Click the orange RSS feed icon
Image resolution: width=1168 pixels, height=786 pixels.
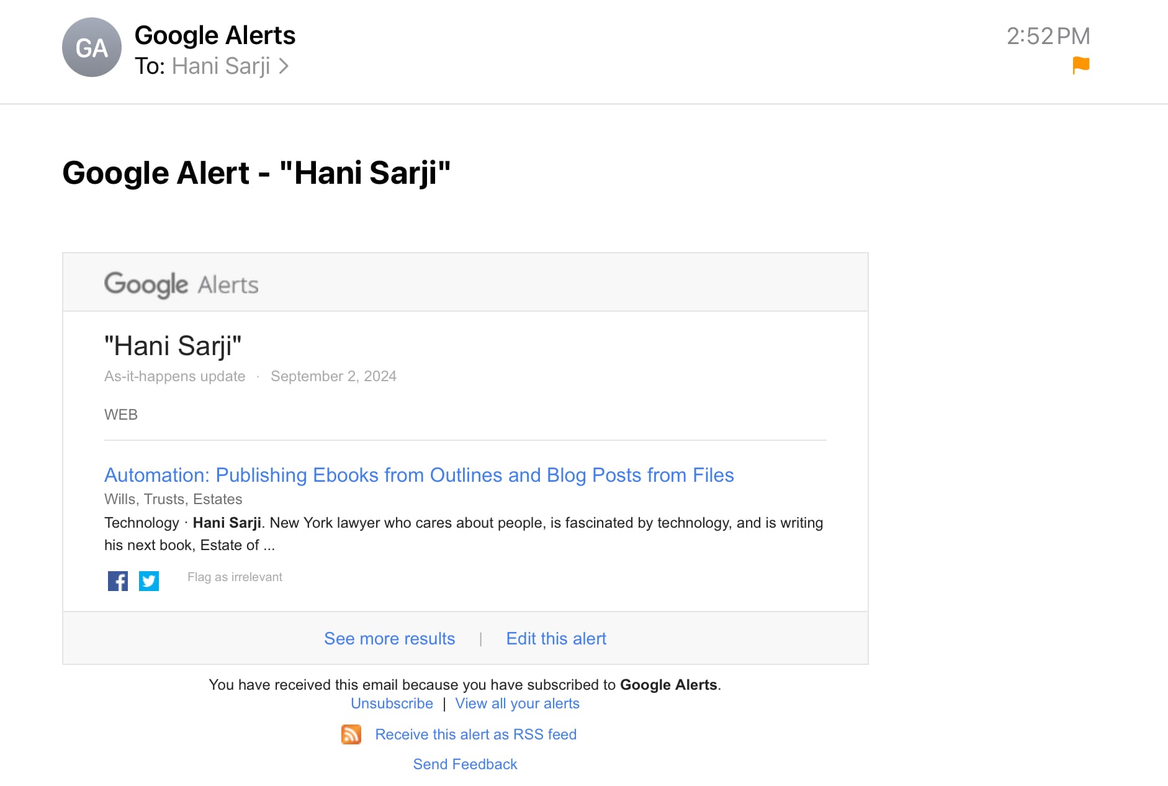coord(351,734)
